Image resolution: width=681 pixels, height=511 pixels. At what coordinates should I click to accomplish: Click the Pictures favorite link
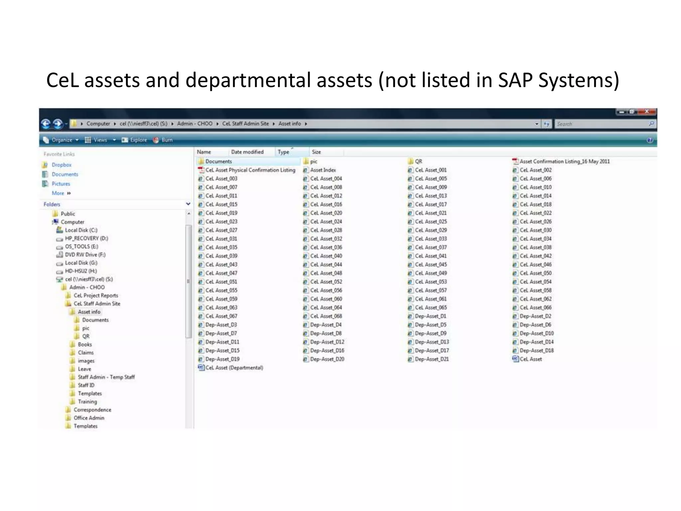point(61,184)
